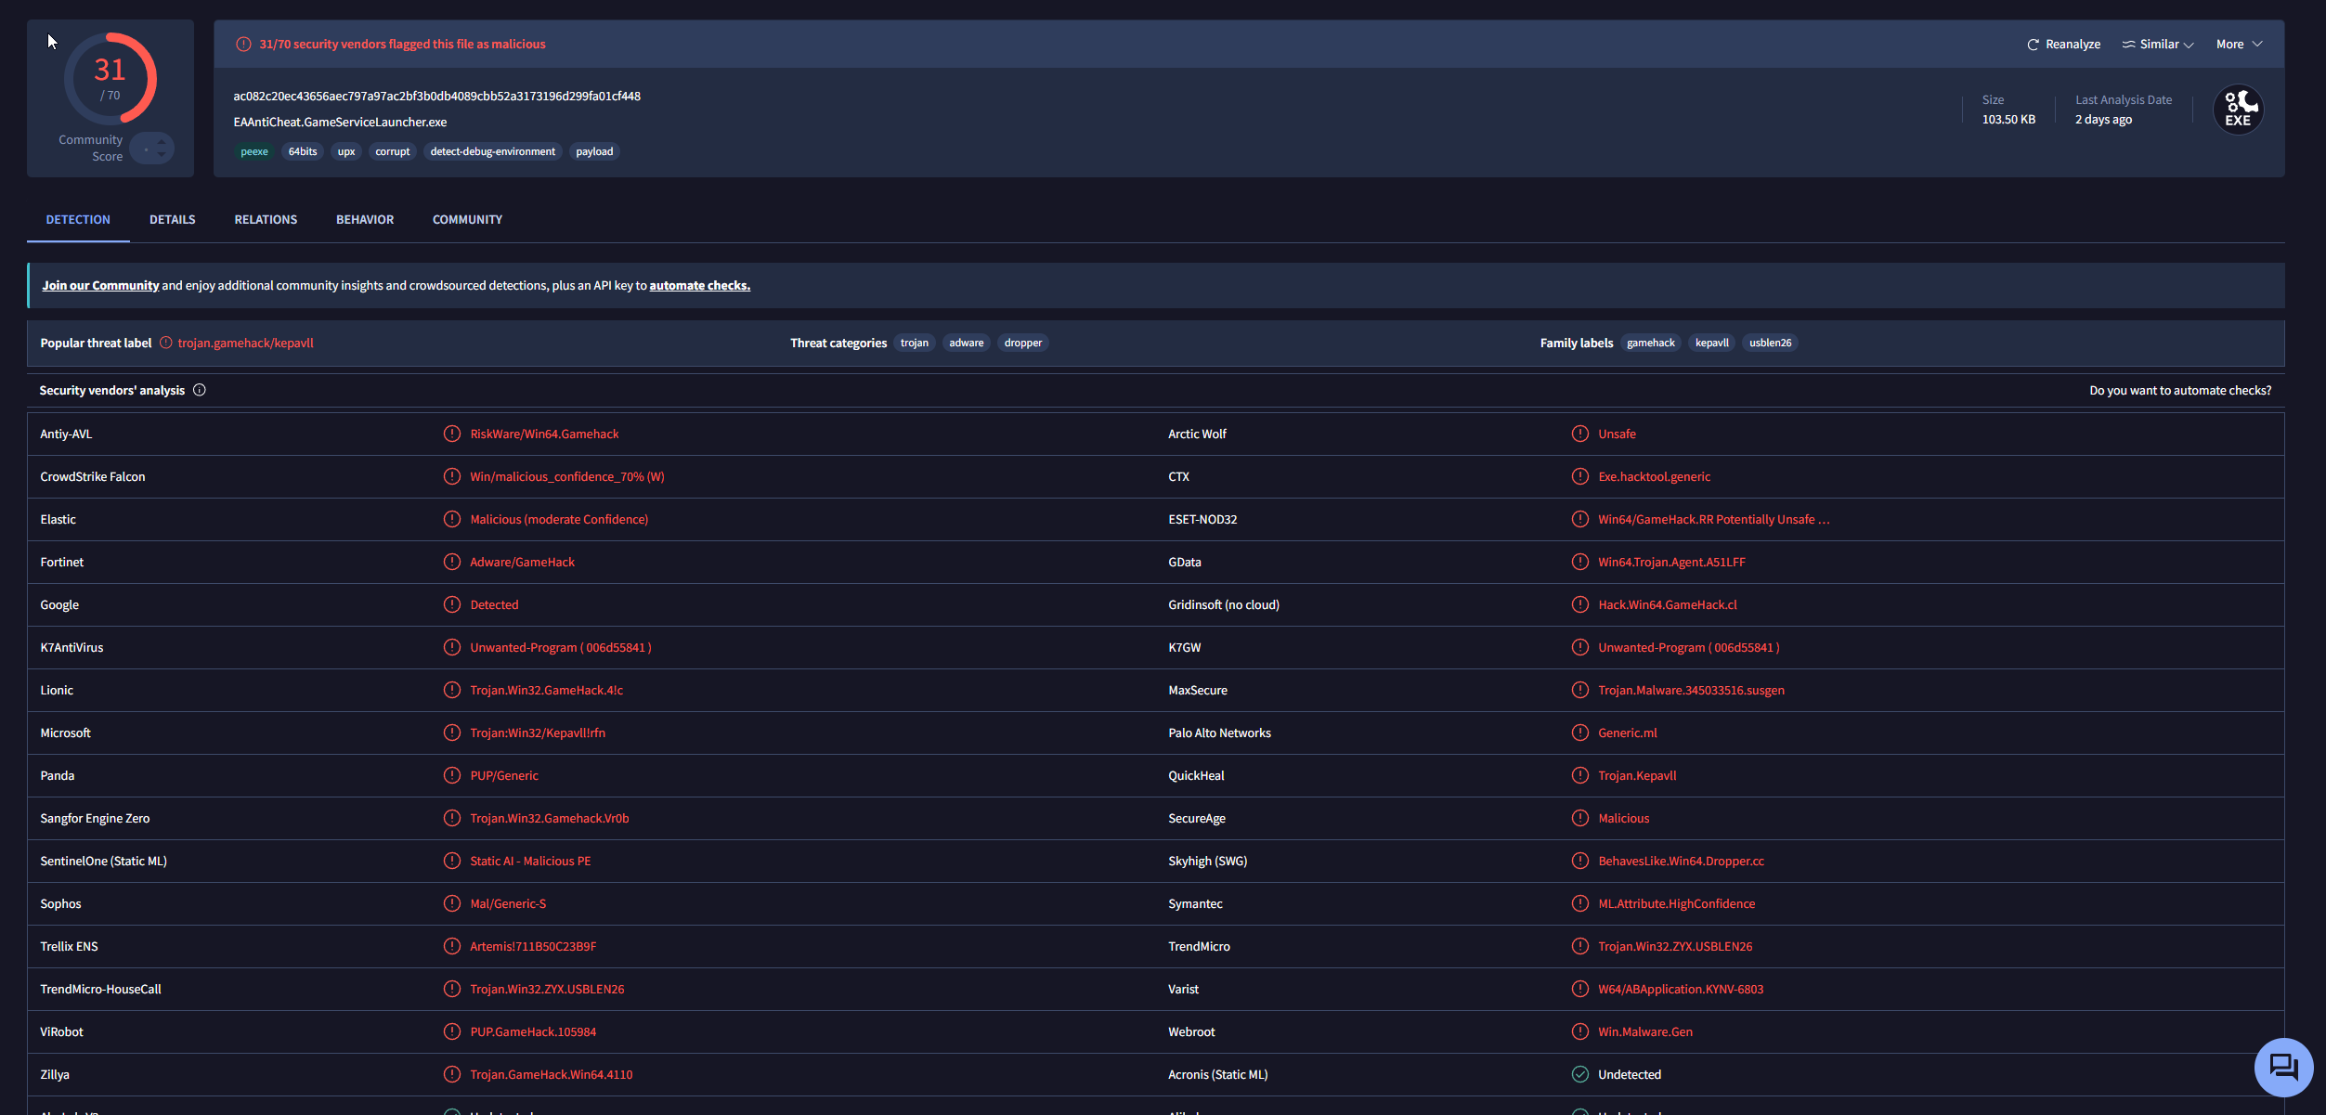Open the Relations tab
The image size is (2326, 1115).
click(266, 220)
